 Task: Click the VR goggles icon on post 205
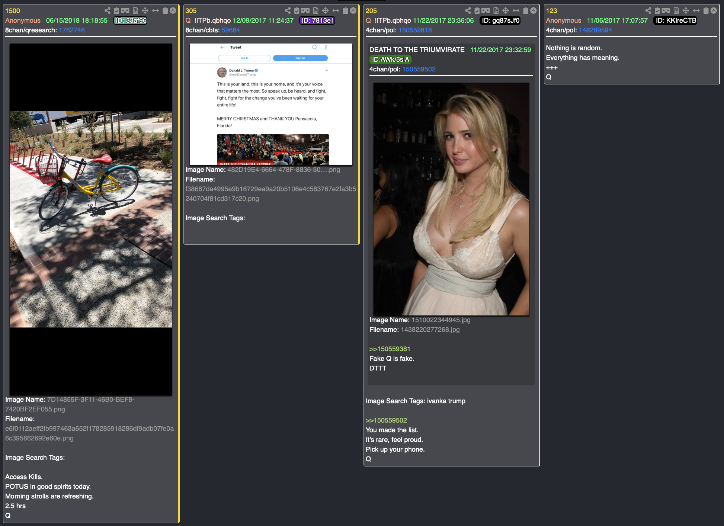tap(486, 10)
